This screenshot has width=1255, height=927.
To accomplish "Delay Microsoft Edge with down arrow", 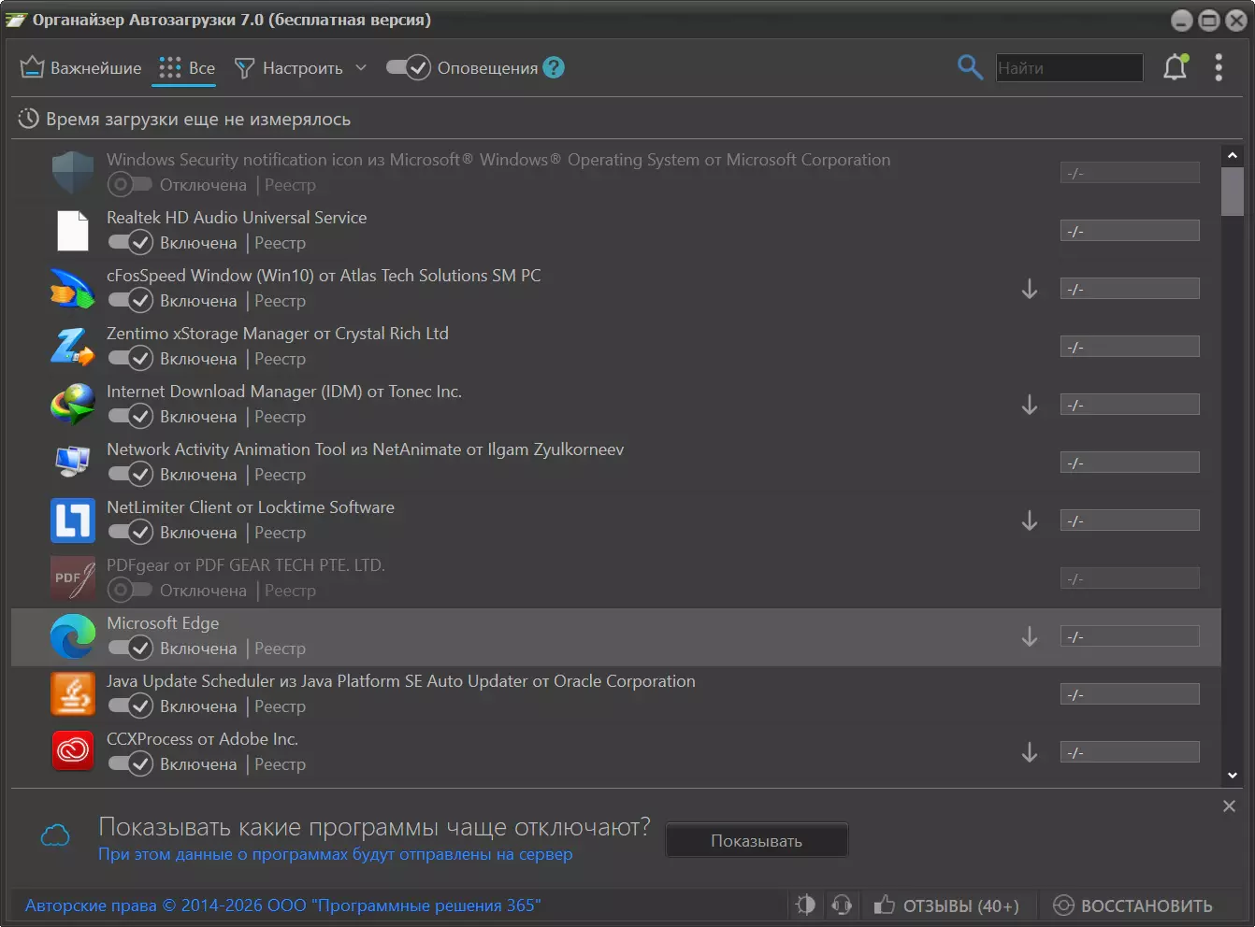I will click(x=1030, y=636).
